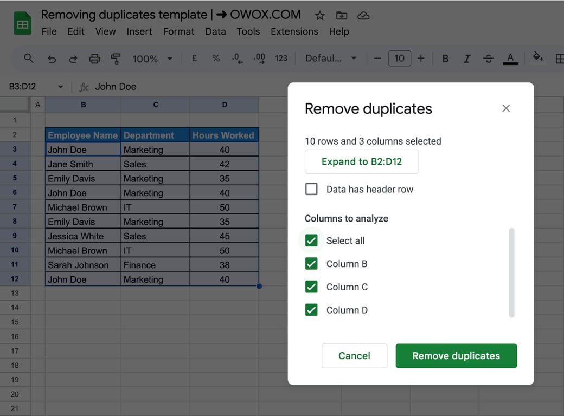Viewport: 564px width, 416px height.
Task: Open more number formats 123
Action: 281,58
